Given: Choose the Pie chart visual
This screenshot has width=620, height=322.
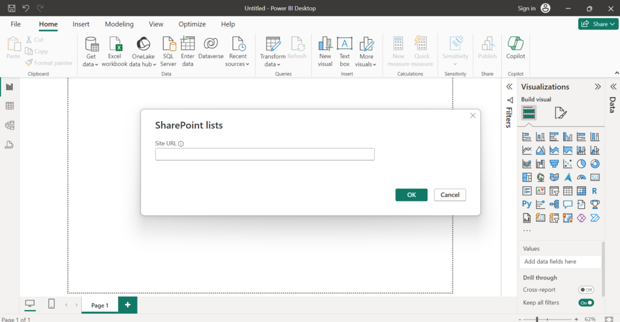Looking at the screenshot, I should point(581,164).
